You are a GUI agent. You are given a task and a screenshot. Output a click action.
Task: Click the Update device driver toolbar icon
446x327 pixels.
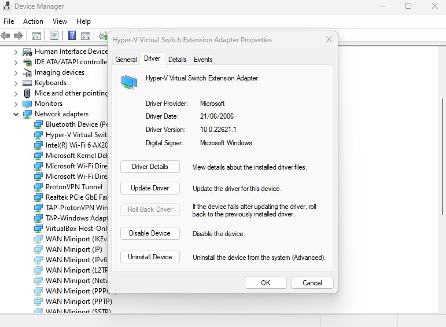click(x=103, y=36)
